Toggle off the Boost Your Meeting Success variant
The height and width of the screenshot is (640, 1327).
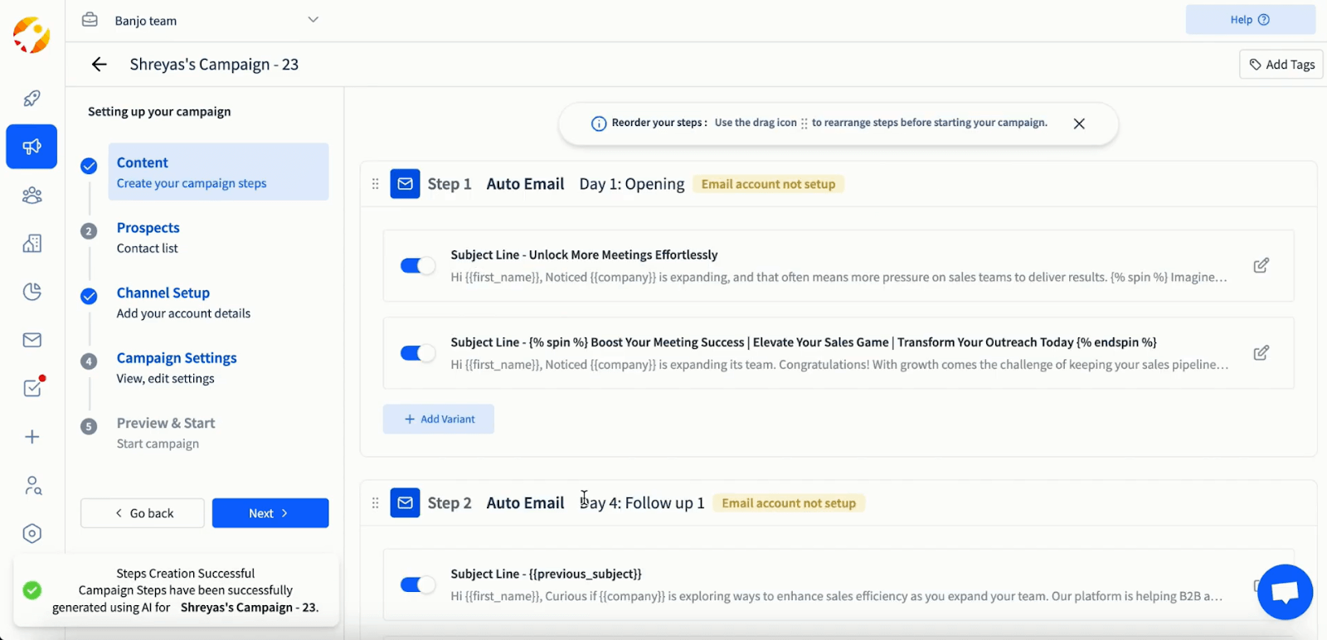pyautogui.click(x=417, y=353)
